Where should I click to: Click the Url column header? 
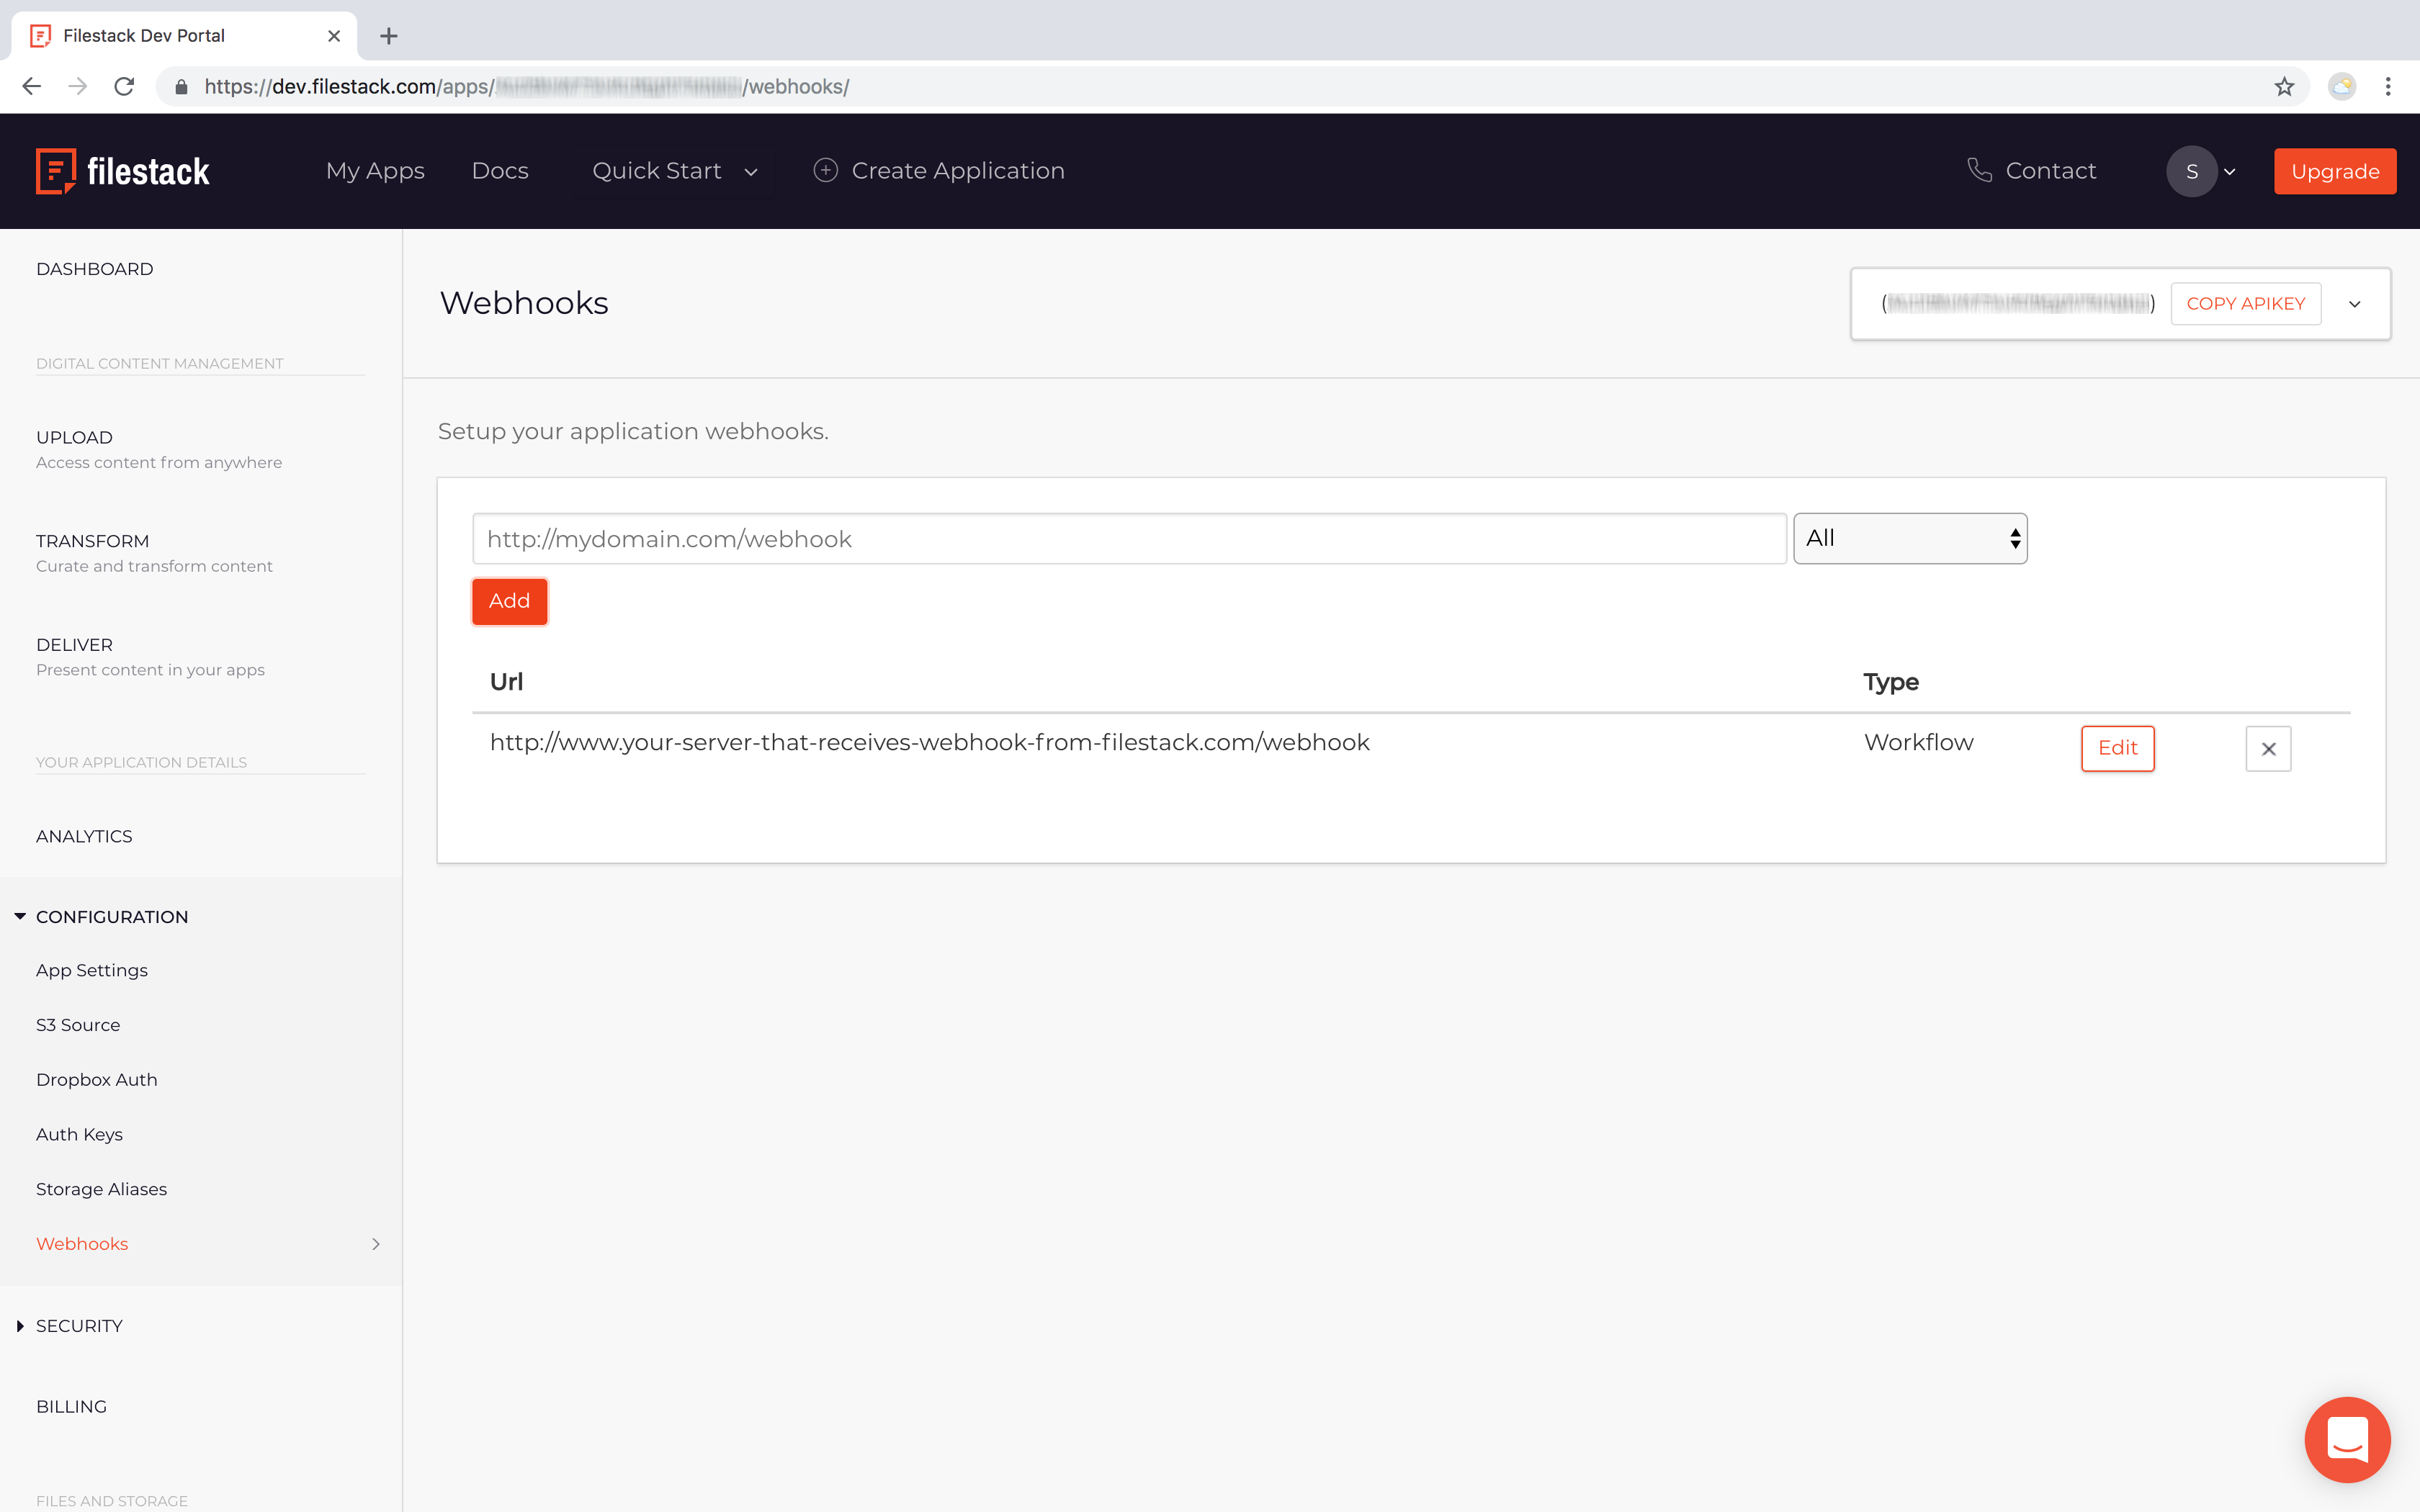pyautogui.click(x=506, y=682)
